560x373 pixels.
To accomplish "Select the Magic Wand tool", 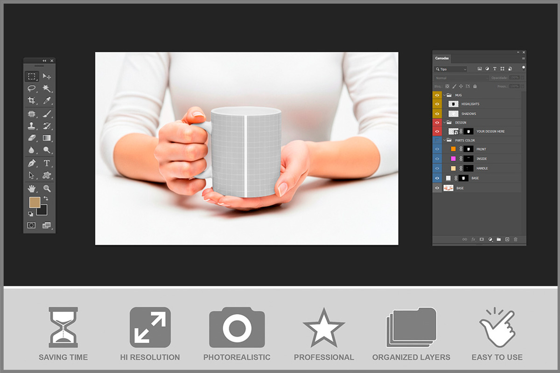I will pos(47,88).
